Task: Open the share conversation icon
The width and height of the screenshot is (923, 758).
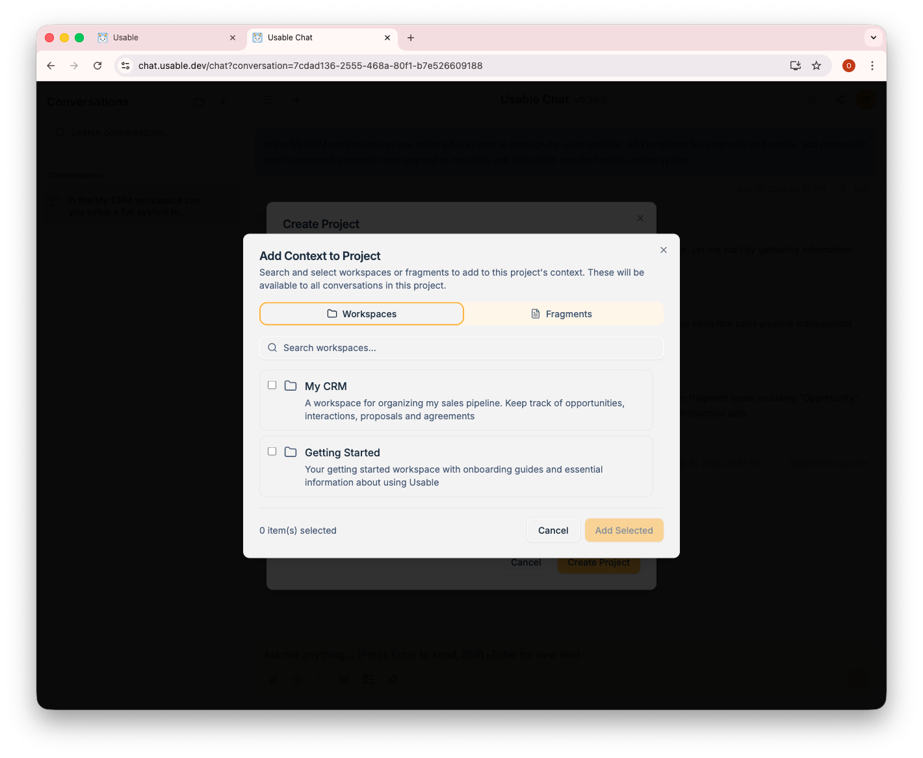Action: [x=840, y=99]
